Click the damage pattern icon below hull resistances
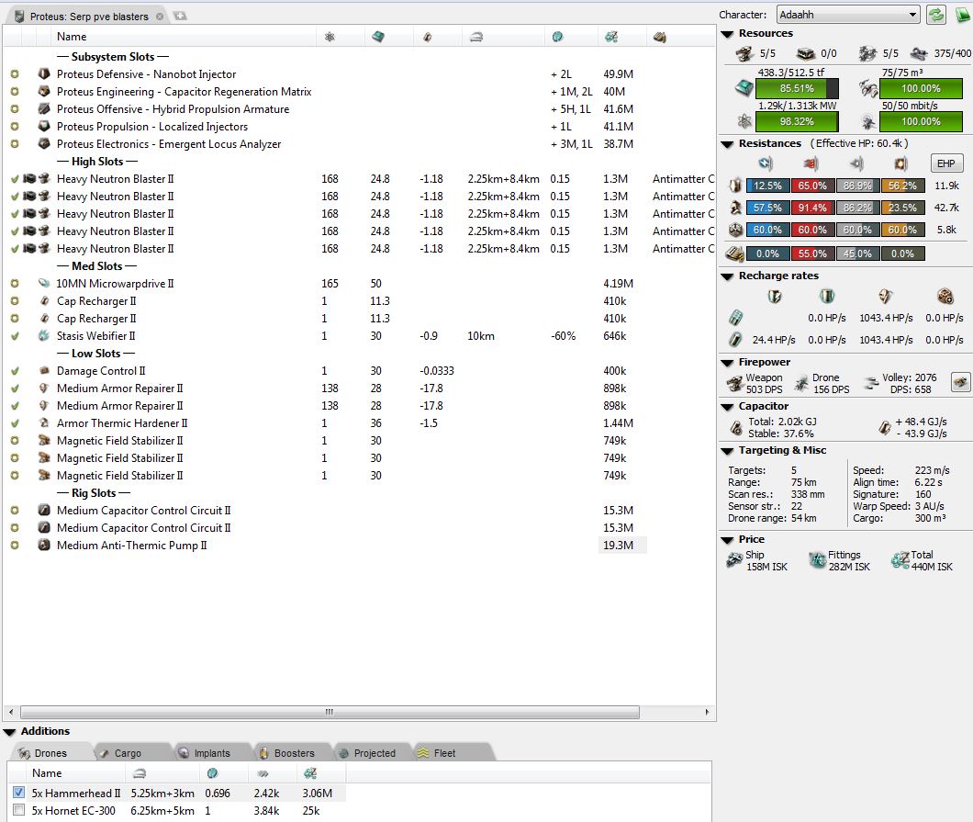 click(x=734, y=253)
